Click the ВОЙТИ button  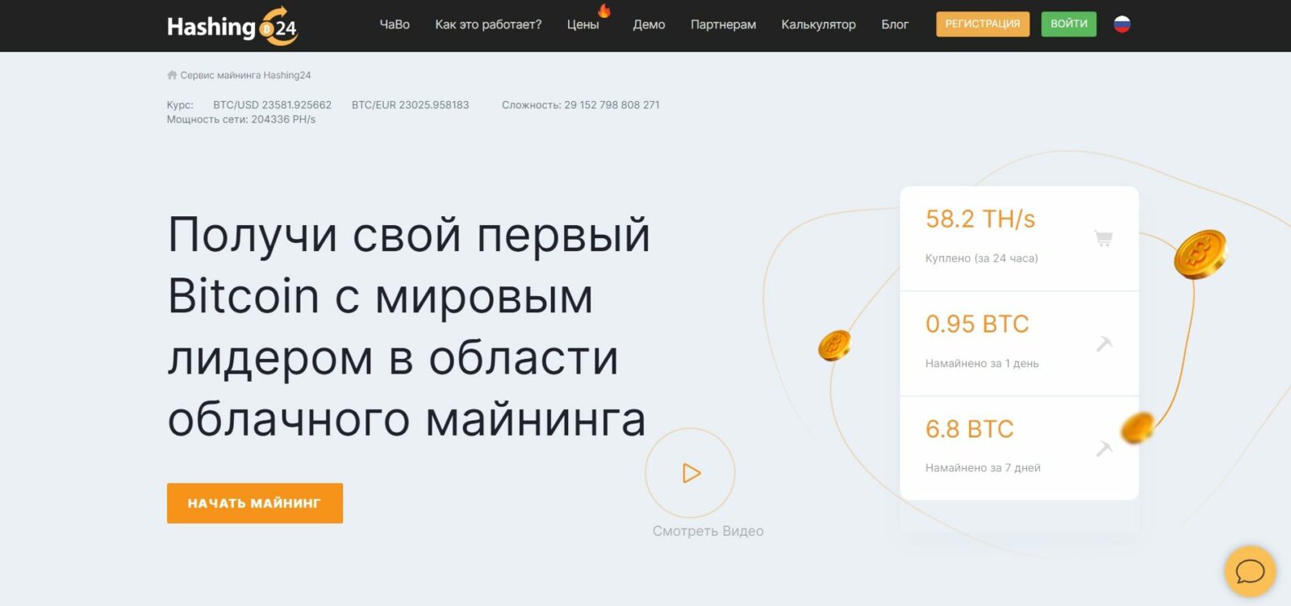coord(1069,24)
